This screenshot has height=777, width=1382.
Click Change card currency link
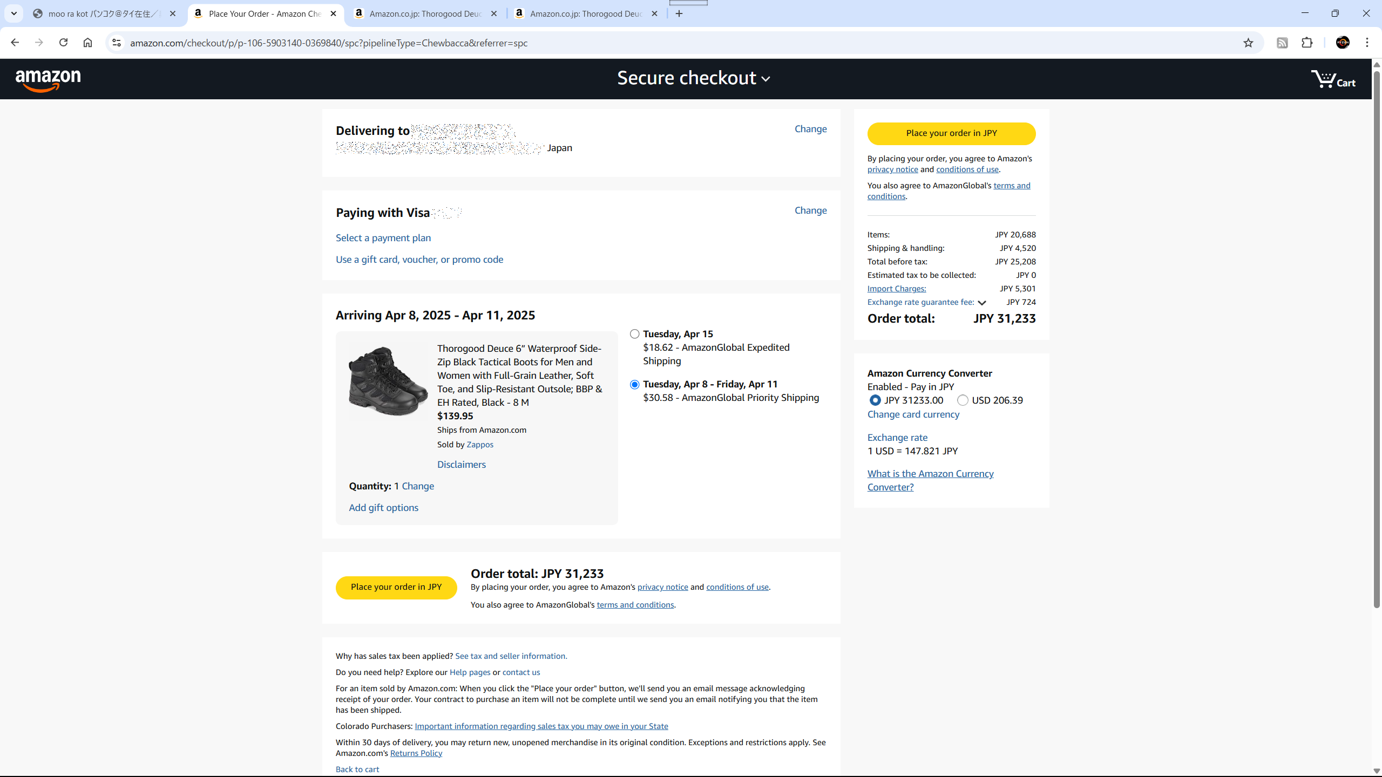coord(913,414)
